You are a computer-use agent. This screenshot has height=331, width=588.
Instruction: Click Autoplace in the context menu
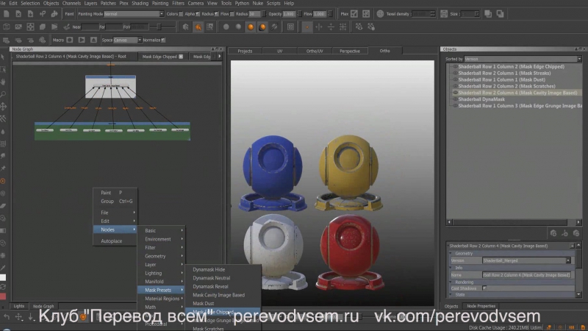(112, 241)
